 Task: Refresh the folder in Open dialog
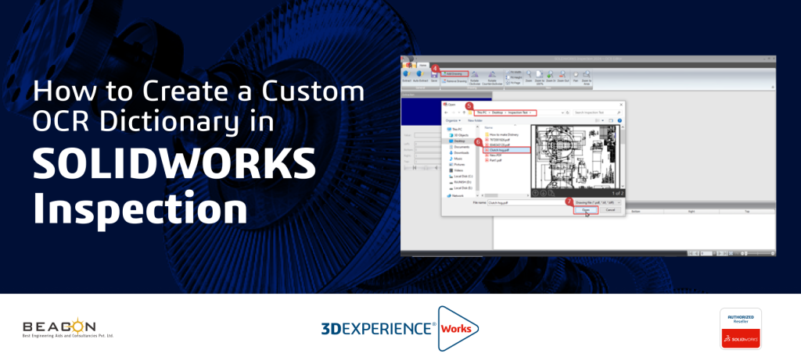coord(568,112)
